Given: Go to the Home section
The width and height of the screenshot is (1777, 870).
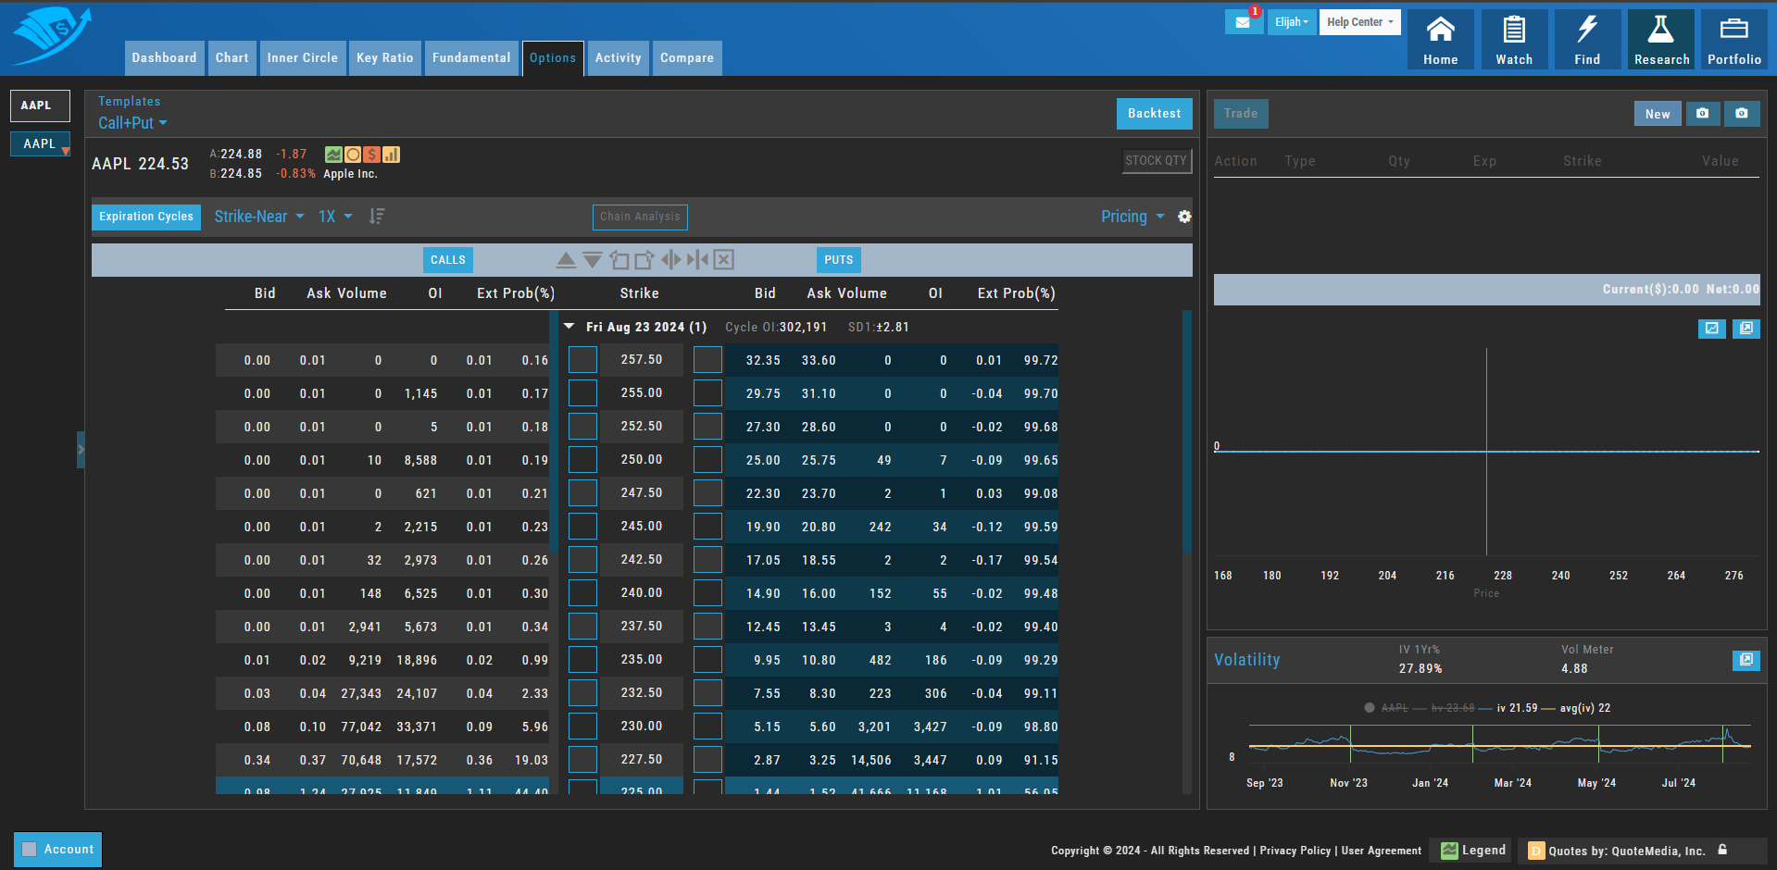Looking at the screenshot, I should click(x=1441, y=40).
